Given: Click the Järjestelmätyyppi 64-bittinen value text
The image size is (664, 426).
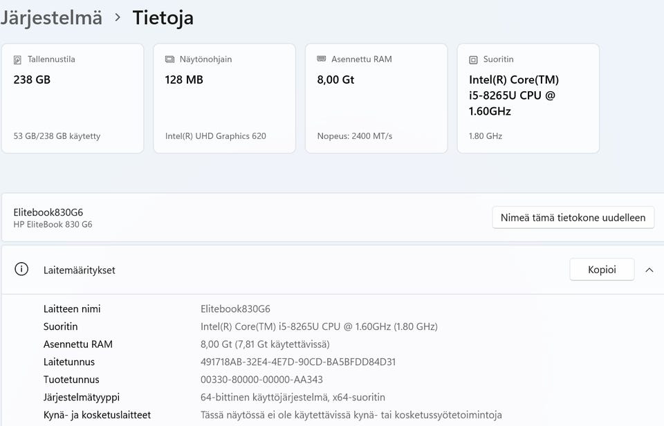Looking at the screenshot, I should (293, 397).
